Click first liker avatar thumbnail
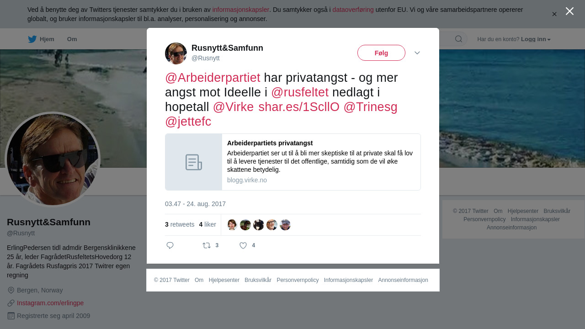585x329 pixels. click(232, 225)
